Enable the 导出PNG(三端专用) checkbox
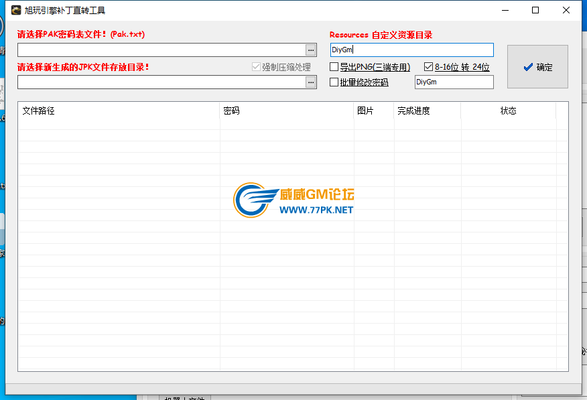 pos(334,67)
